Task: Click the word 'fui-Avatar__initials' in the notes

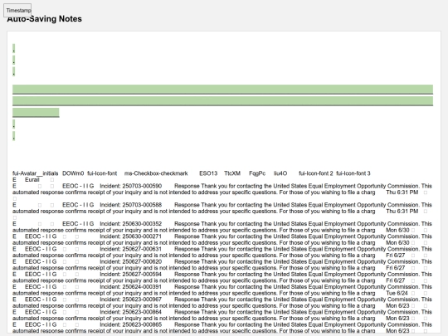Action: pos(35,173)
